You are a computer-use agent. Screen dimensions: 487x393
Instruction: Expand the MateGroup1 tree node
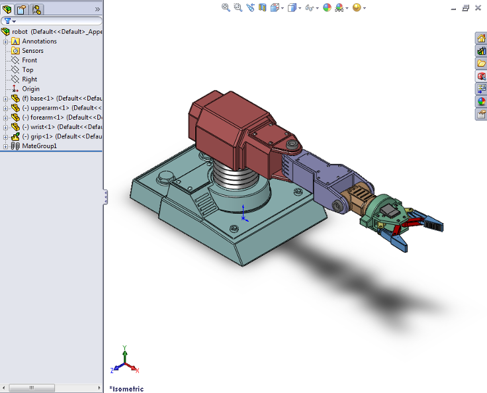(5, 146)
